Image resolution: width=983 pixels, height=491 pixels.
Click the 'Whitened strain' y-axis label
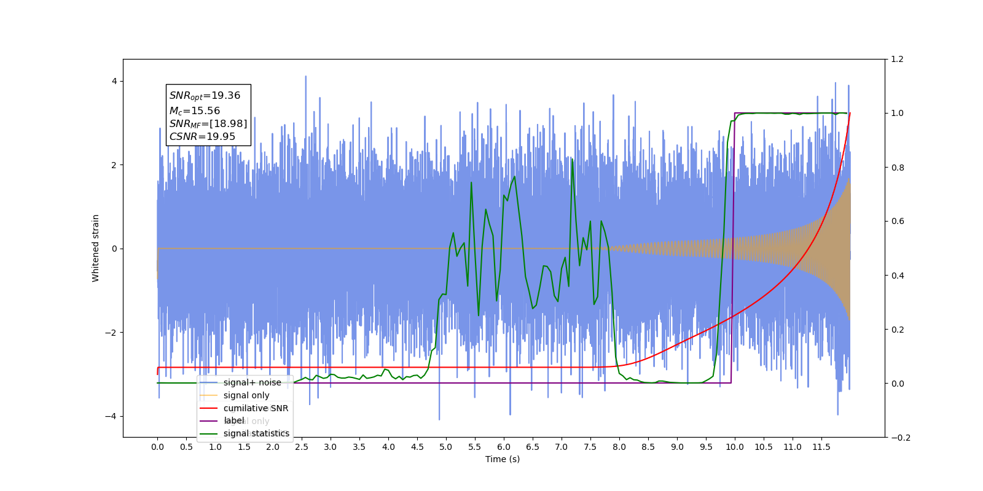(95, 248)
